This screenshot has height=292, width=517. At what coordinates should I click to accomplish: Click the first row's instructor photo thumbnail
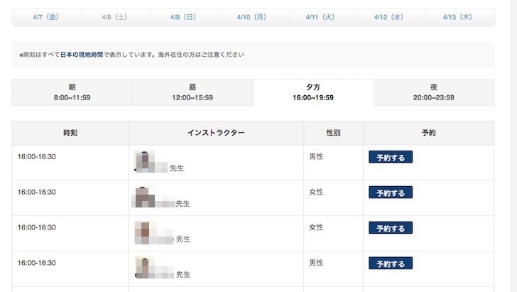click(x=144, y=161)
